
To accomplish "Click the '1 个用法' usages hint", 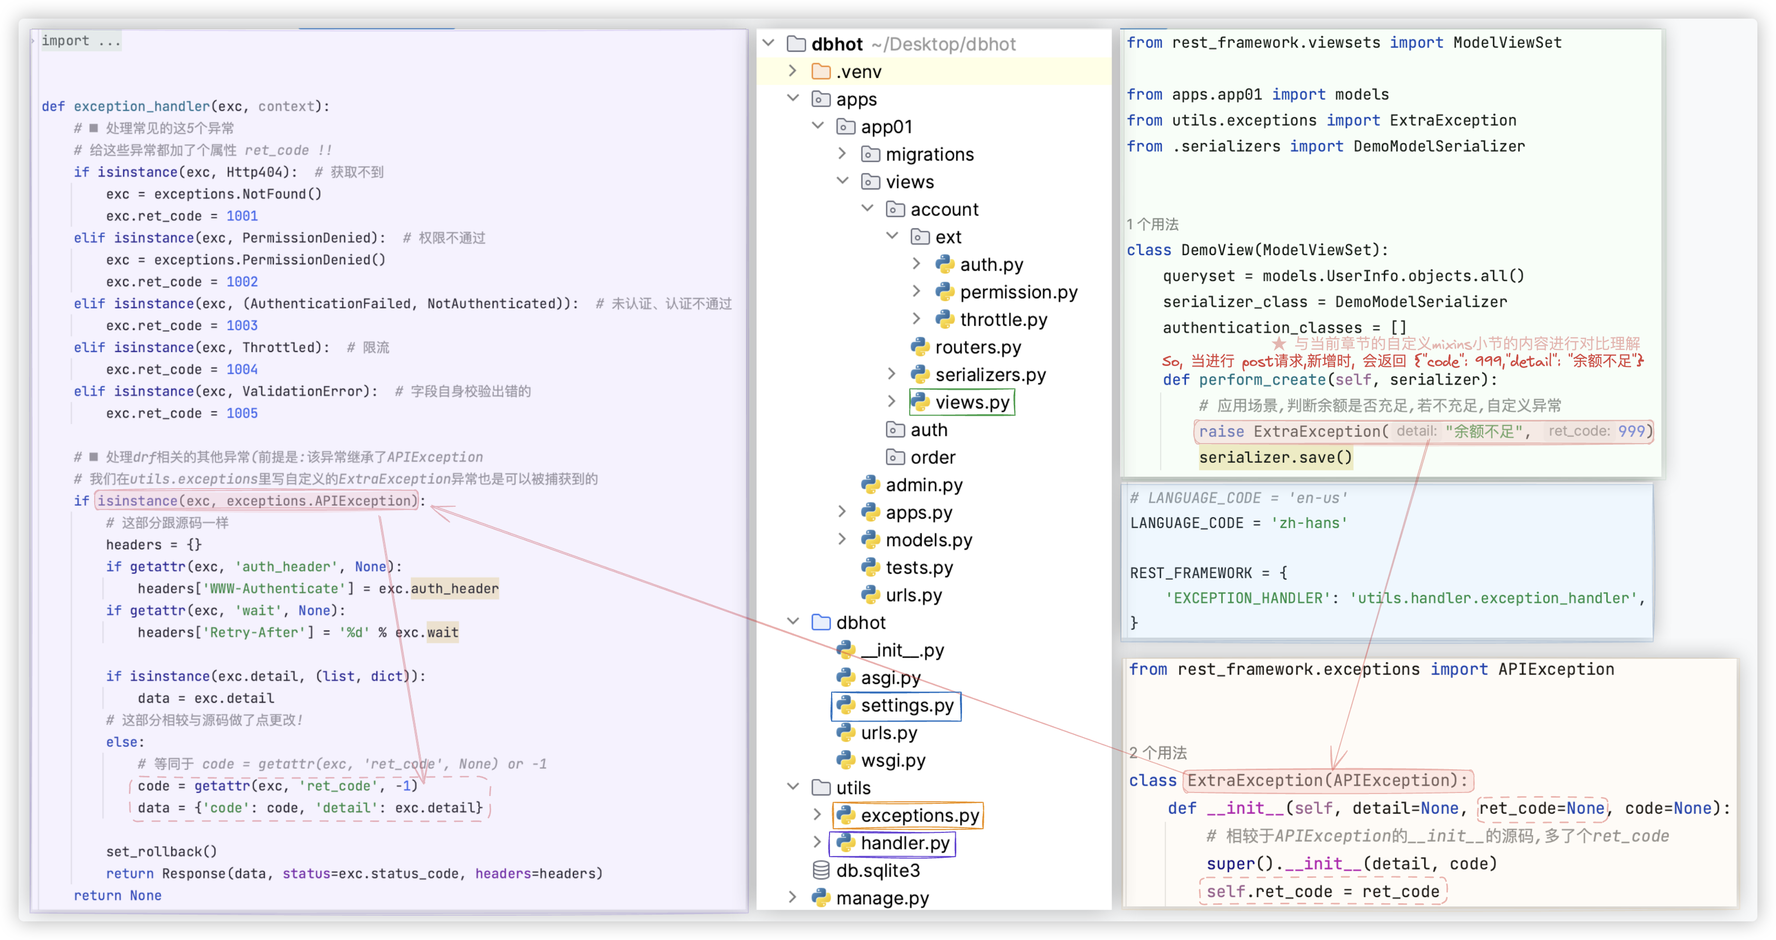I will coord(1152,224).
